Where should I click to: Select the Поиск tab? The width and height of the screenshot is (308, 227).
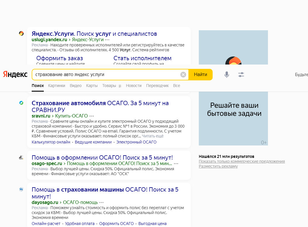38,86
